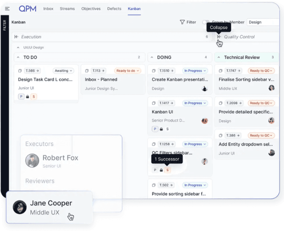Screen dimensions: 284x231
Task: Click lock icon on Design Task Card
Action: pyautogui.click(x=28, y=96)
